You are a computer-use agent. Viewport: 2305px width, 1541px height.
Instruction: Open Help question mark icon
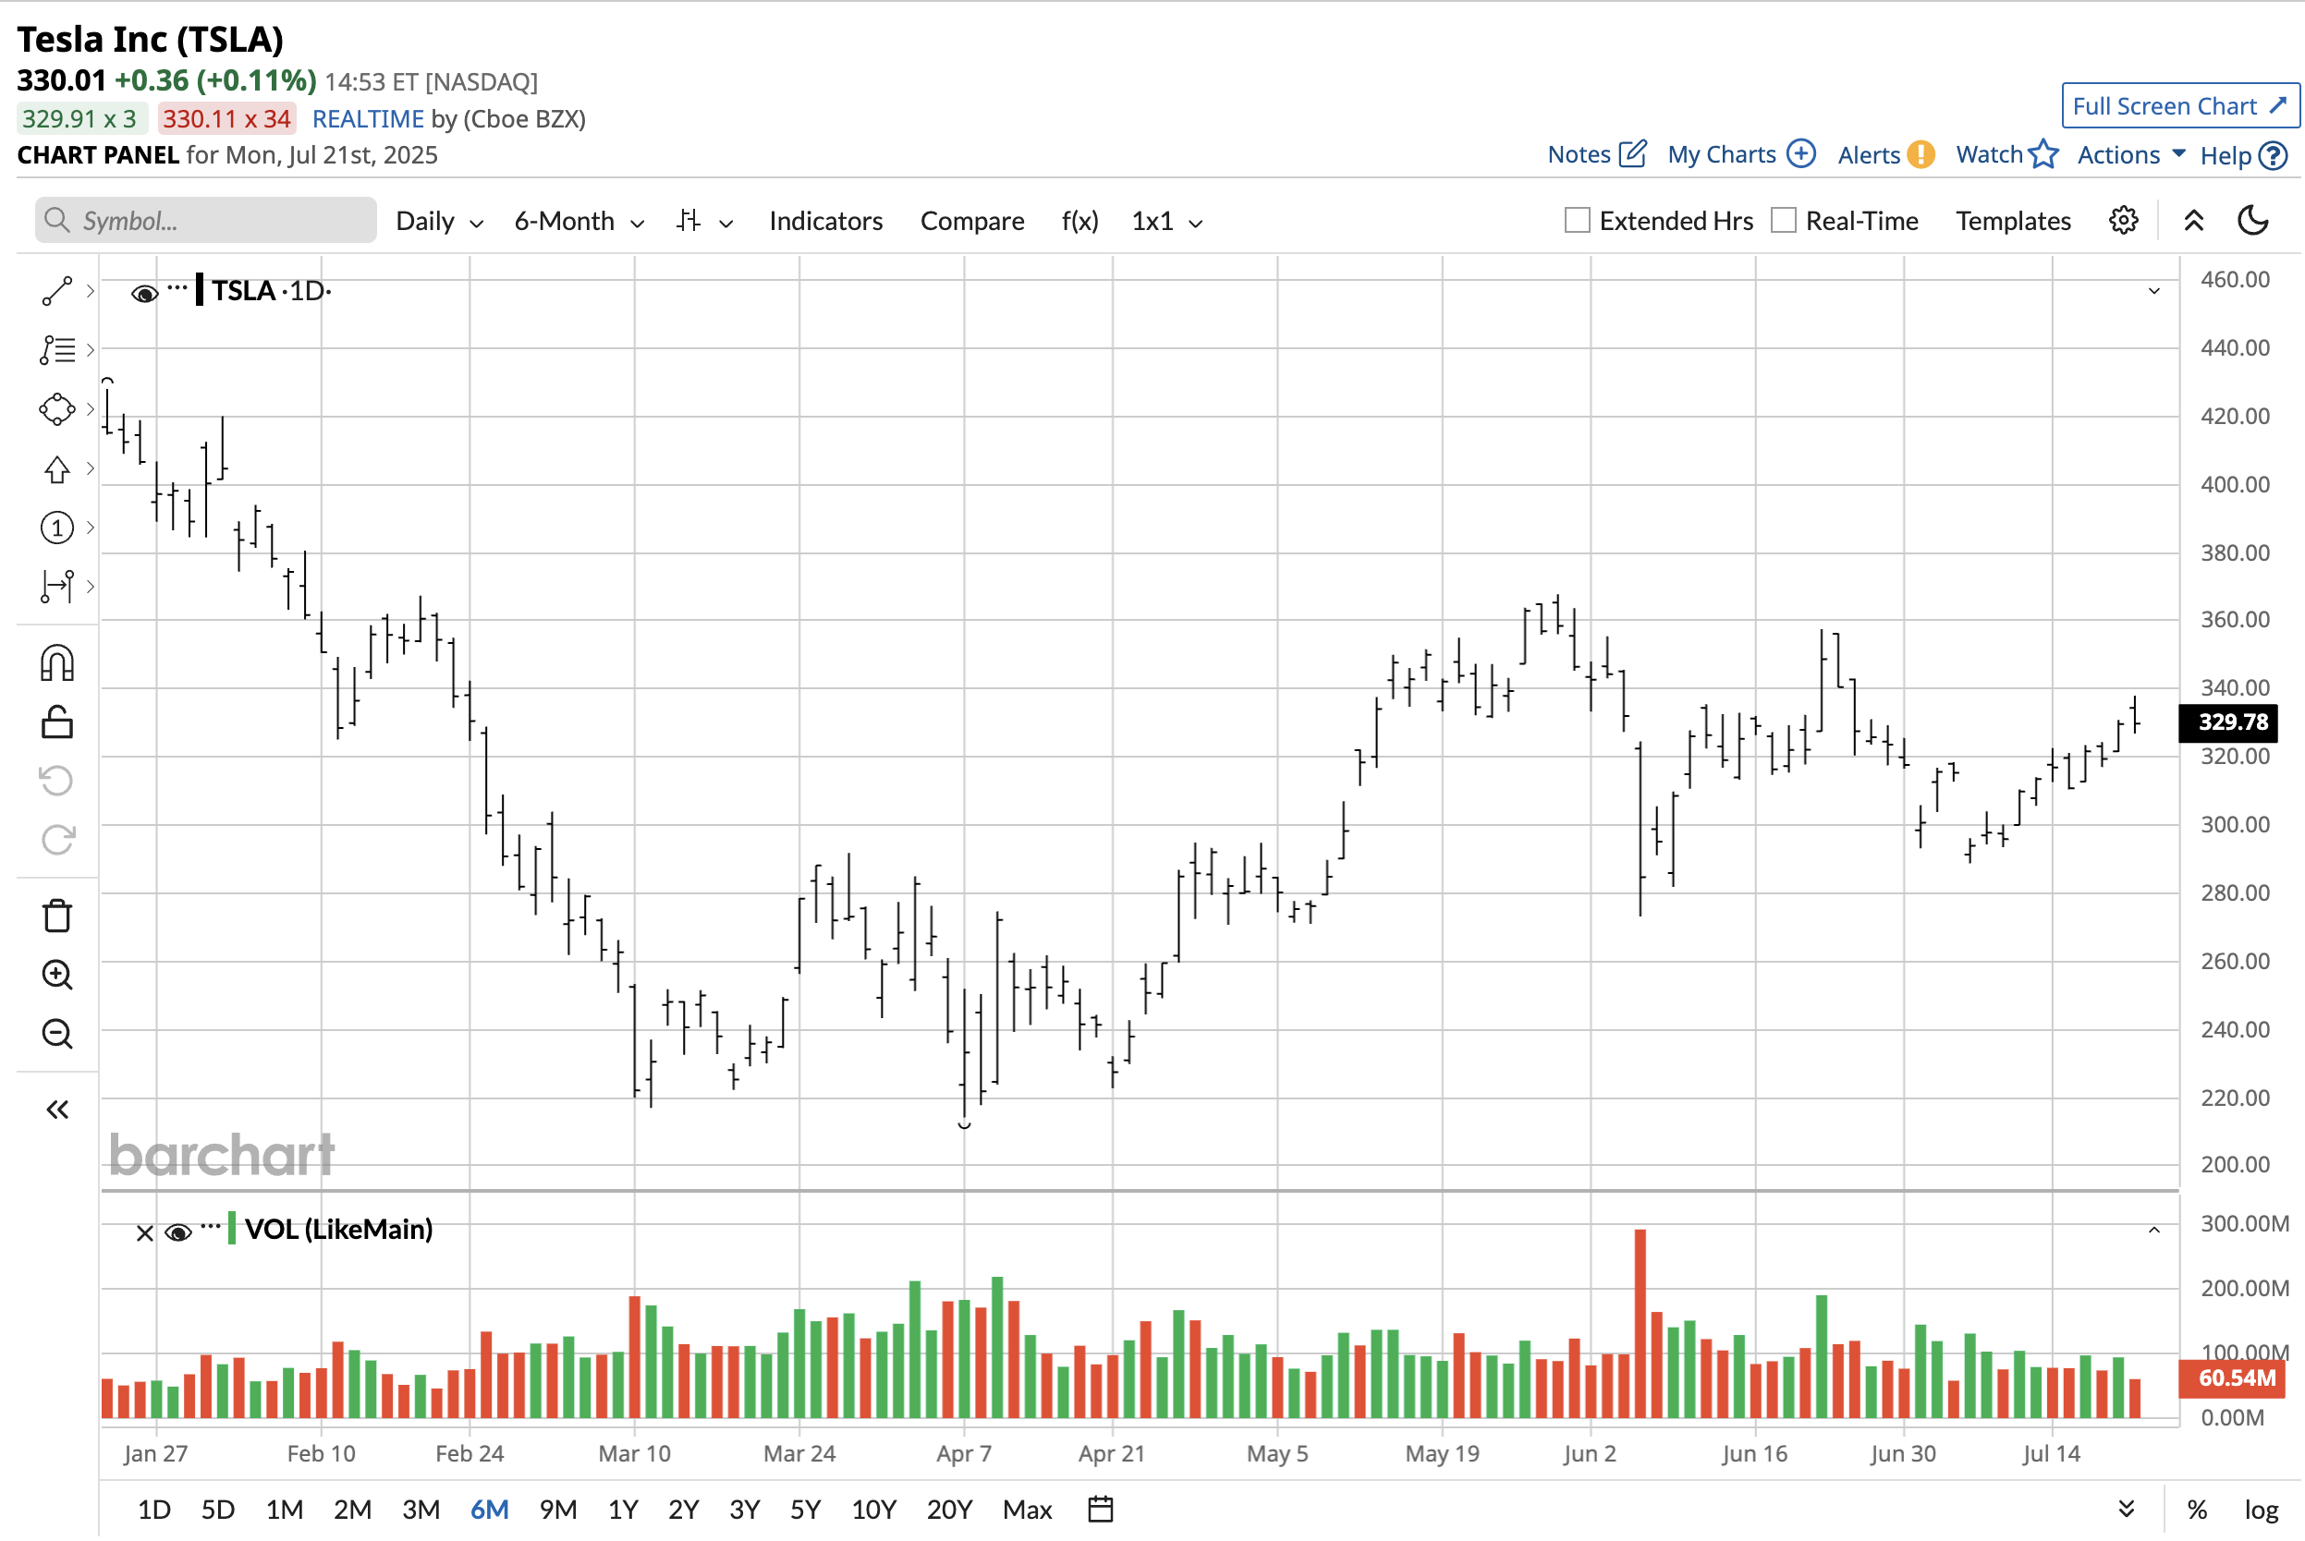pyautogui.click(x=2274, y=155)
